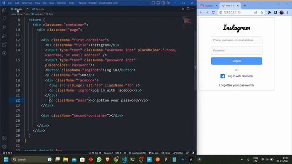Place cursor on line 22 number
This screenshot has width=292, height=164.
(x=18, y=100)
